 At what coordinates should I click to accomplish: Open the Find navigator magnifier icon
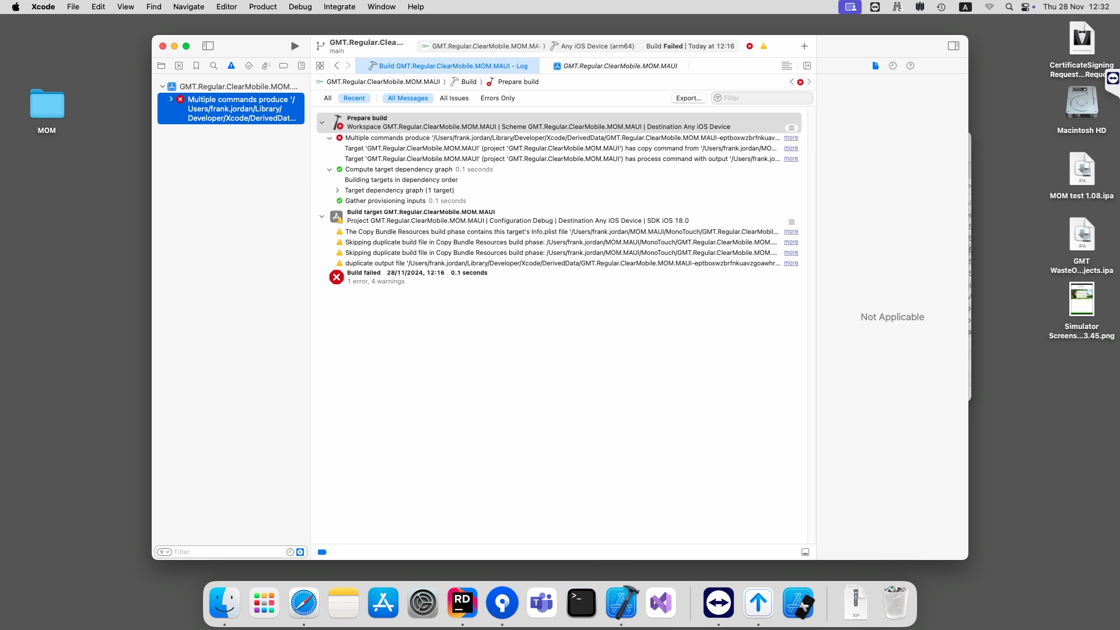pyautogui.click(x=213, y=66)
